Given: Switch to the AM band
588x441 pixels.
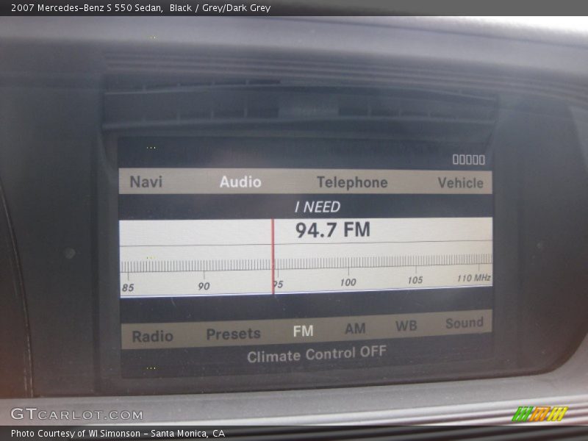Looking at the screenshot, I should click(355, 329).
